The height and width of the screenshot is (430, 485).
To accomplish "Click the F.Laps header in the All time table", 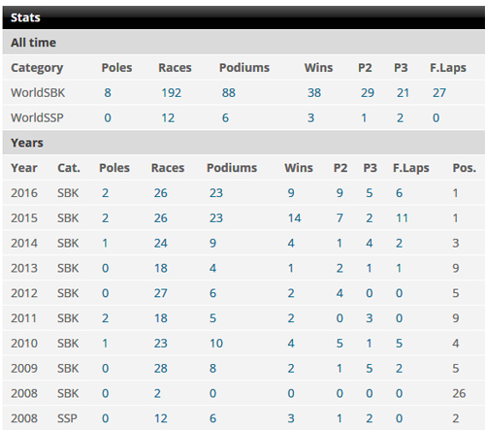I will 448,68.
